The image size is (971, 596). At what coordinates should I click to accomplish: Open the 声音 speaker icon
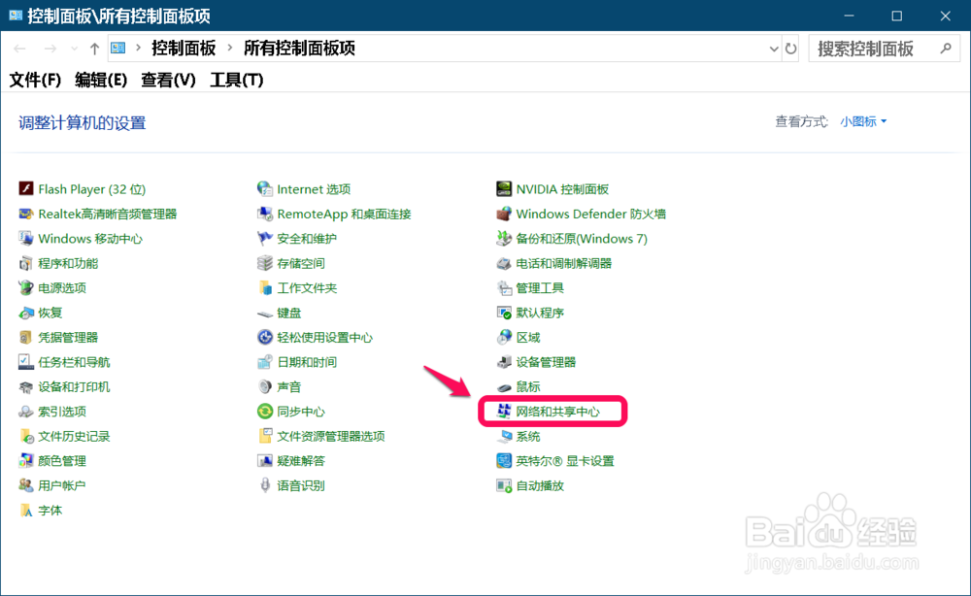pos(265,386)
